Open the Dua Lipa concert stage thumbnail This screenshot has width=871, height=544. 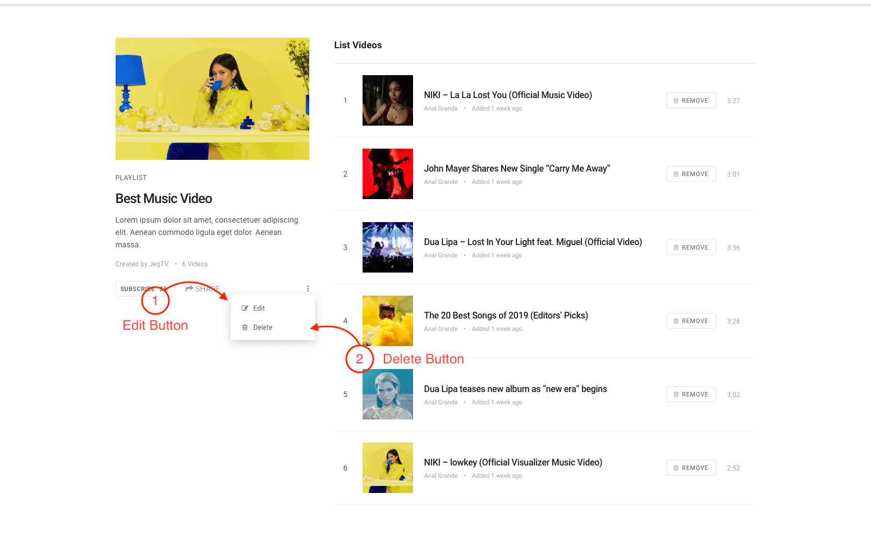click(x=387, y=247)
